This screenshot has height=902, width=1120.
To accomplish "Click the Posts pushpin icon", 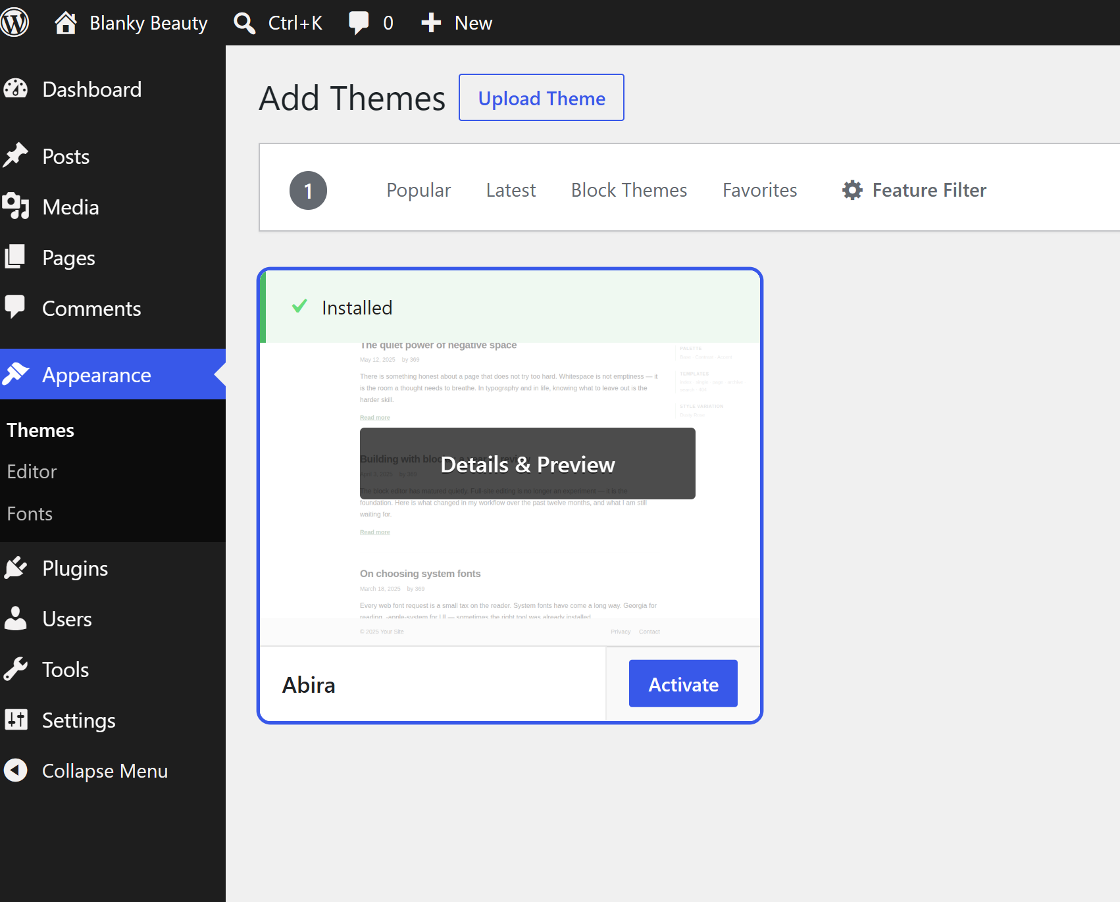I will [16, 156].
